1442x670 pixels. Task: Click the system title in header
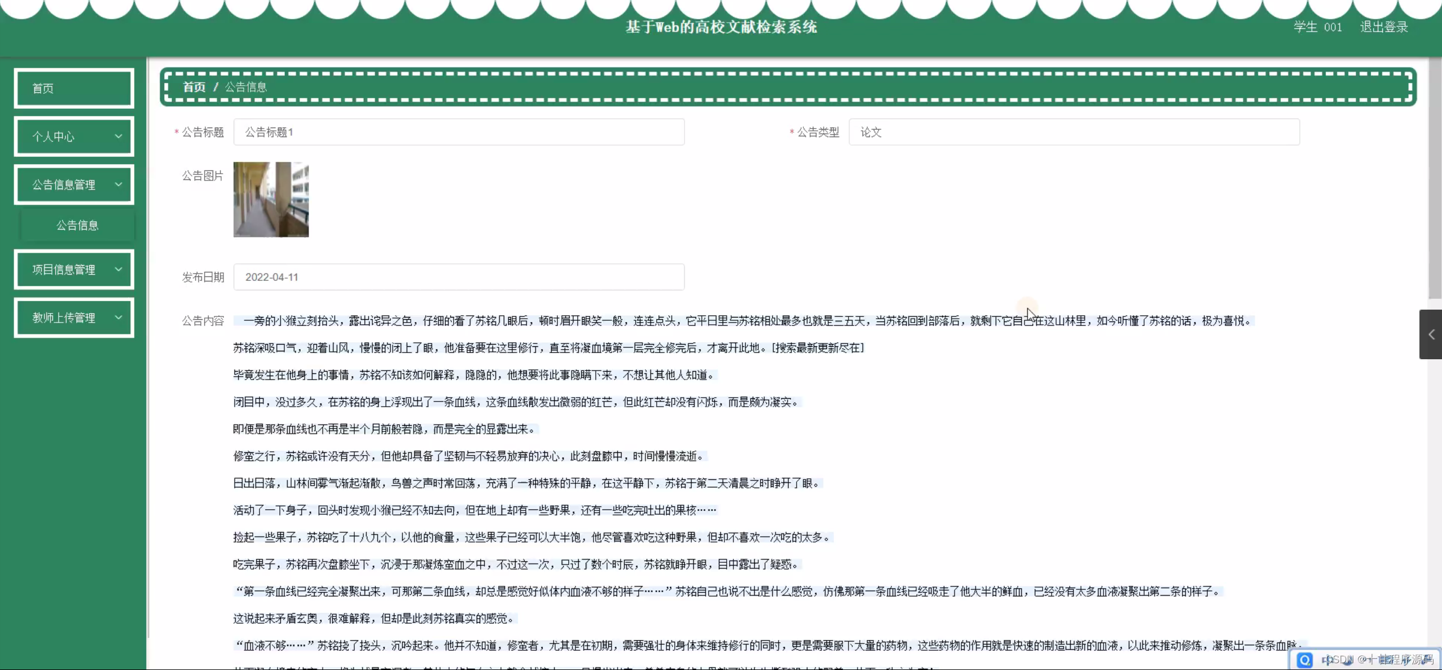pos(720,27)
